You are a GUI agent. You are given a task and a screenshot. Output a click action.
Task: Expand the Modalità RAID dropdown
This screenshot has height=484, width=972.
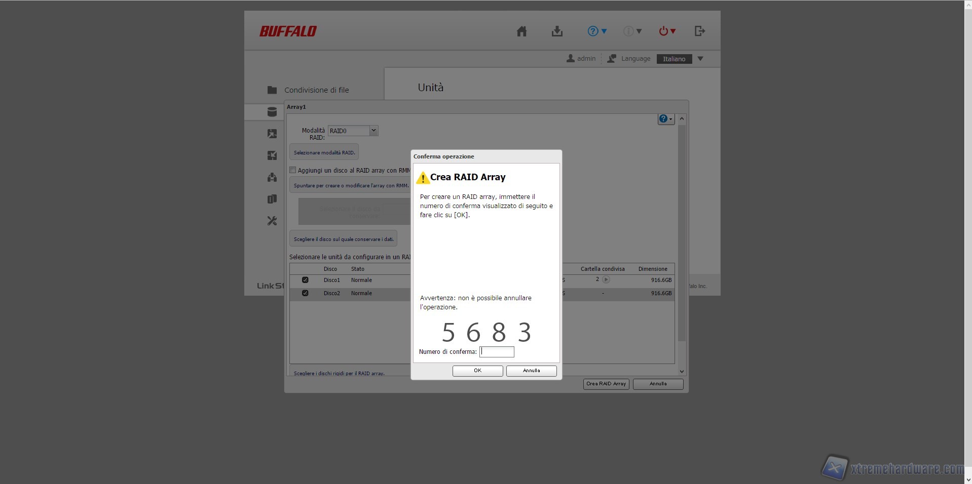[x=373, y=131]
